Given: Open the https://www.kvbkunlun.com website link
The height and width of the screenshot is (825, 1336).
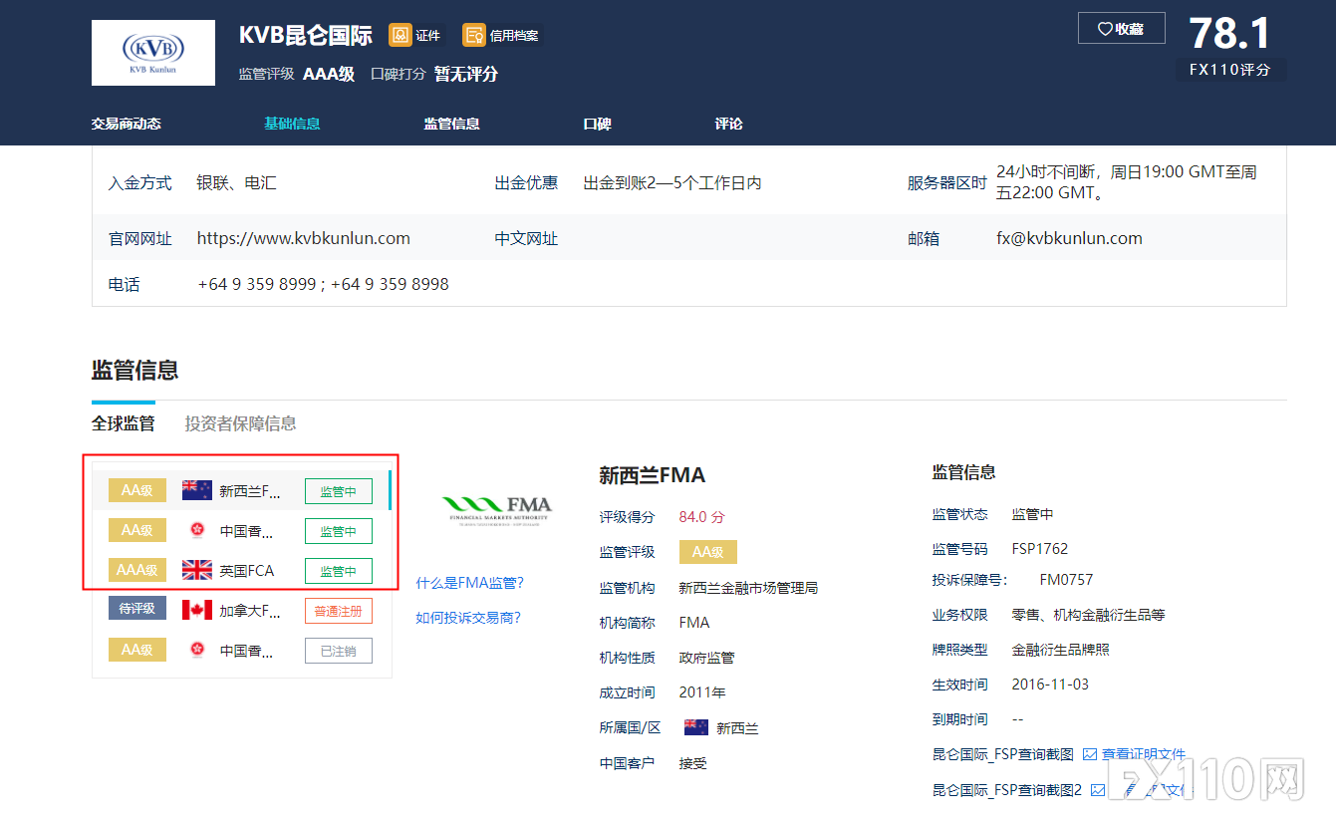Looking at the screenshot, I should pyautogui.click(x=303, y=238).
